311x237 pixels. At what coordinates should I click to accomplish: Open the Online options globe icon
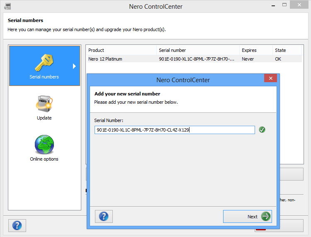(x=44, y=145)
